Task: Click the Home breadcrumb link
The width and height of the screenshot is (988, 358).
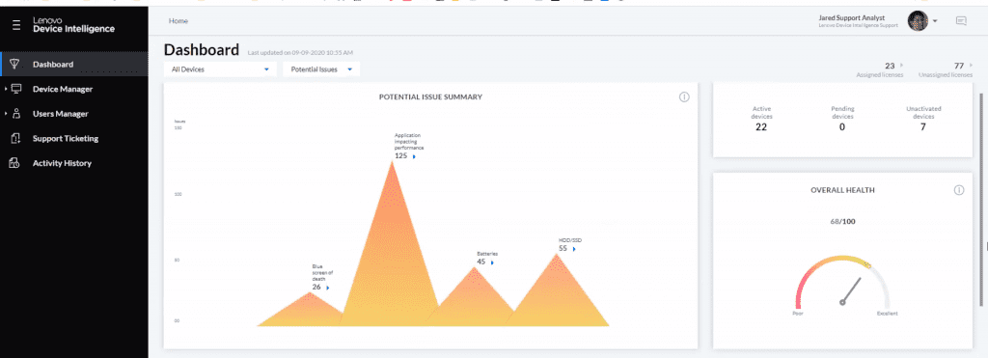Action: [x=178, y=21]
